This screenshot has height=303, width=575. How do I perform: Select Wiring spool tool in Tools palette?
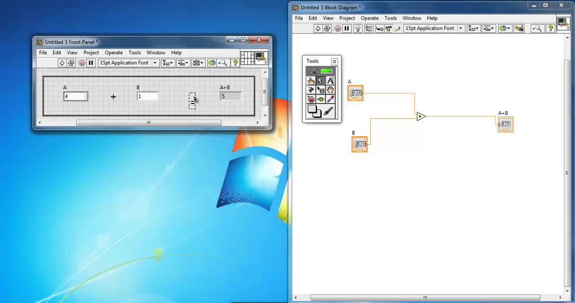[311, 90]
